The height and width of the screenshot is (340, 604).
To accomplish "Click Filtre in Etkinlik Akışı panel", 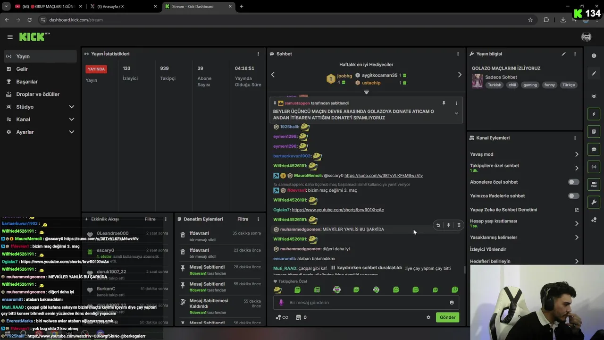I will (x=150, y=219).
